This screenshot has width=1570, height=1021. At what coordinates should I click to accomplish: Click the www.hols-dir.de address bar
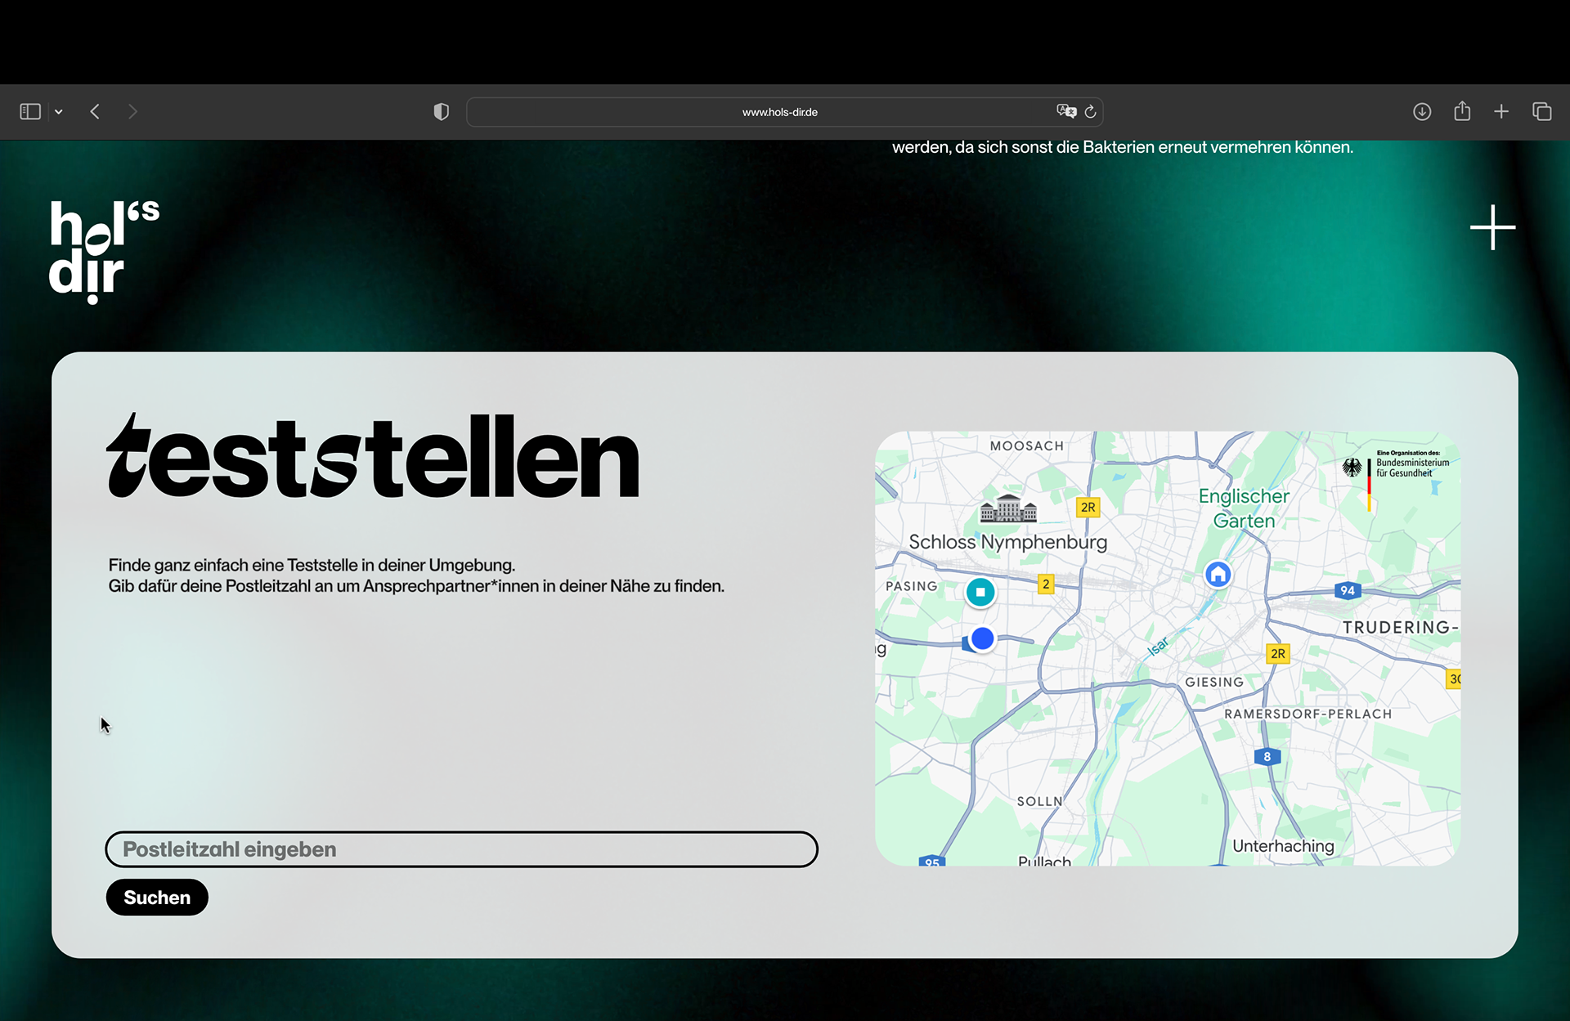pyautogui.click(x=779, y=112)
